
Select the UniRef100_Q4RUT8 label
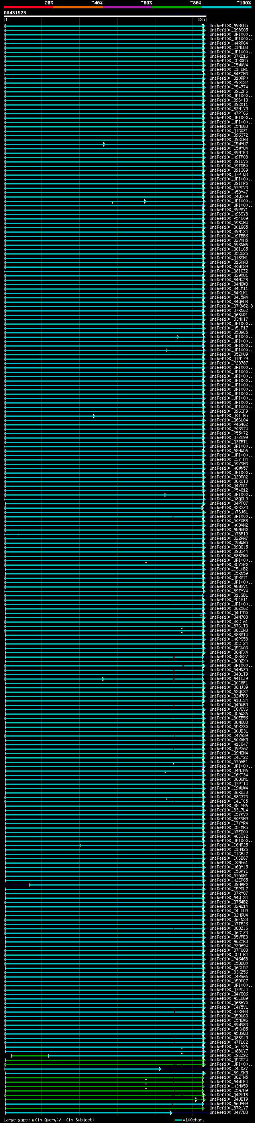(x=229, y=1095)
